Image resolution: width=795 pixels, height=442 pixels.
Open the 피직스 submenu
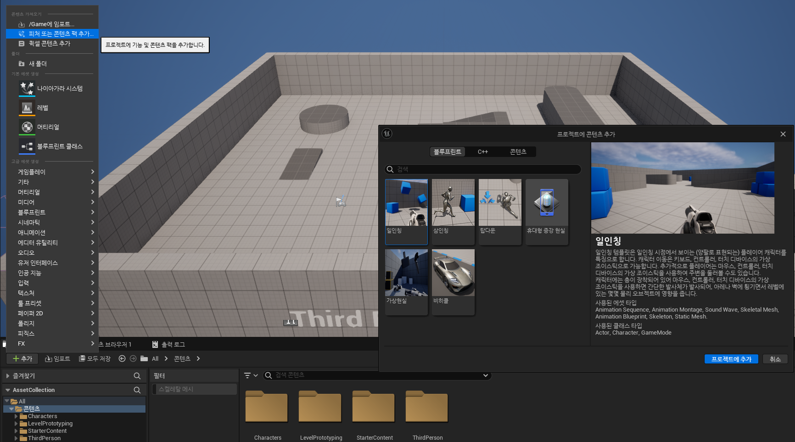pyautogui.click(x=52, y=333)
